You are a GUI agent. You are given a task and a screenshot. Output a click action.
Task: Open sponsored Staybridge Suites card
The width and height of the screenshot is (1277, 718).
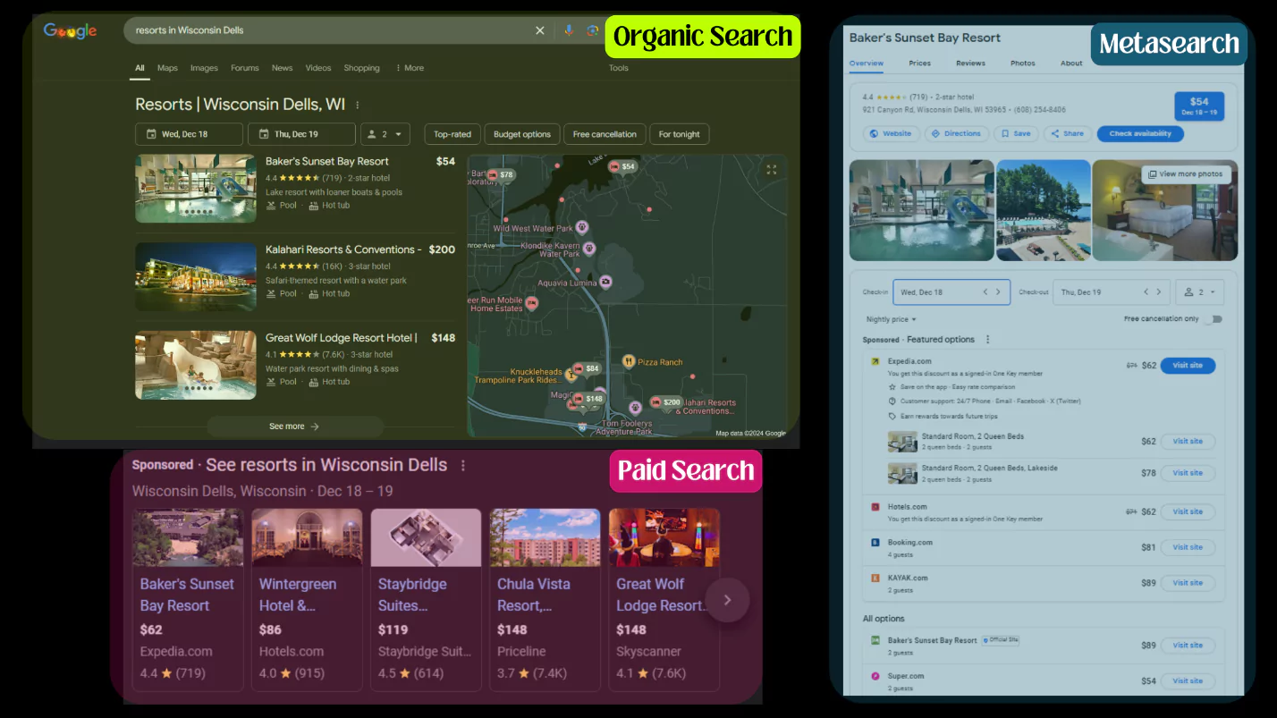pos(426,599)
